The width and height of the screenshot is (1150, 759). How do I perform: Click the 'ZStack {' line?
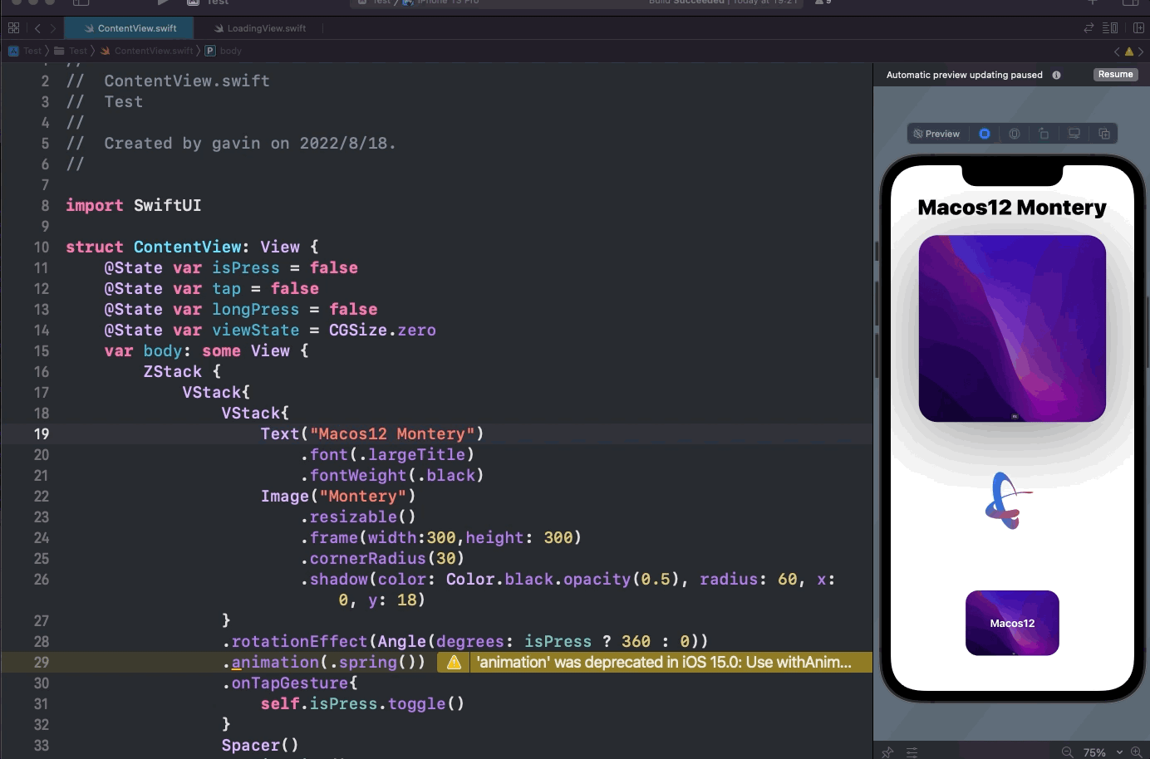pyautogui.click(x=182, y=371)
